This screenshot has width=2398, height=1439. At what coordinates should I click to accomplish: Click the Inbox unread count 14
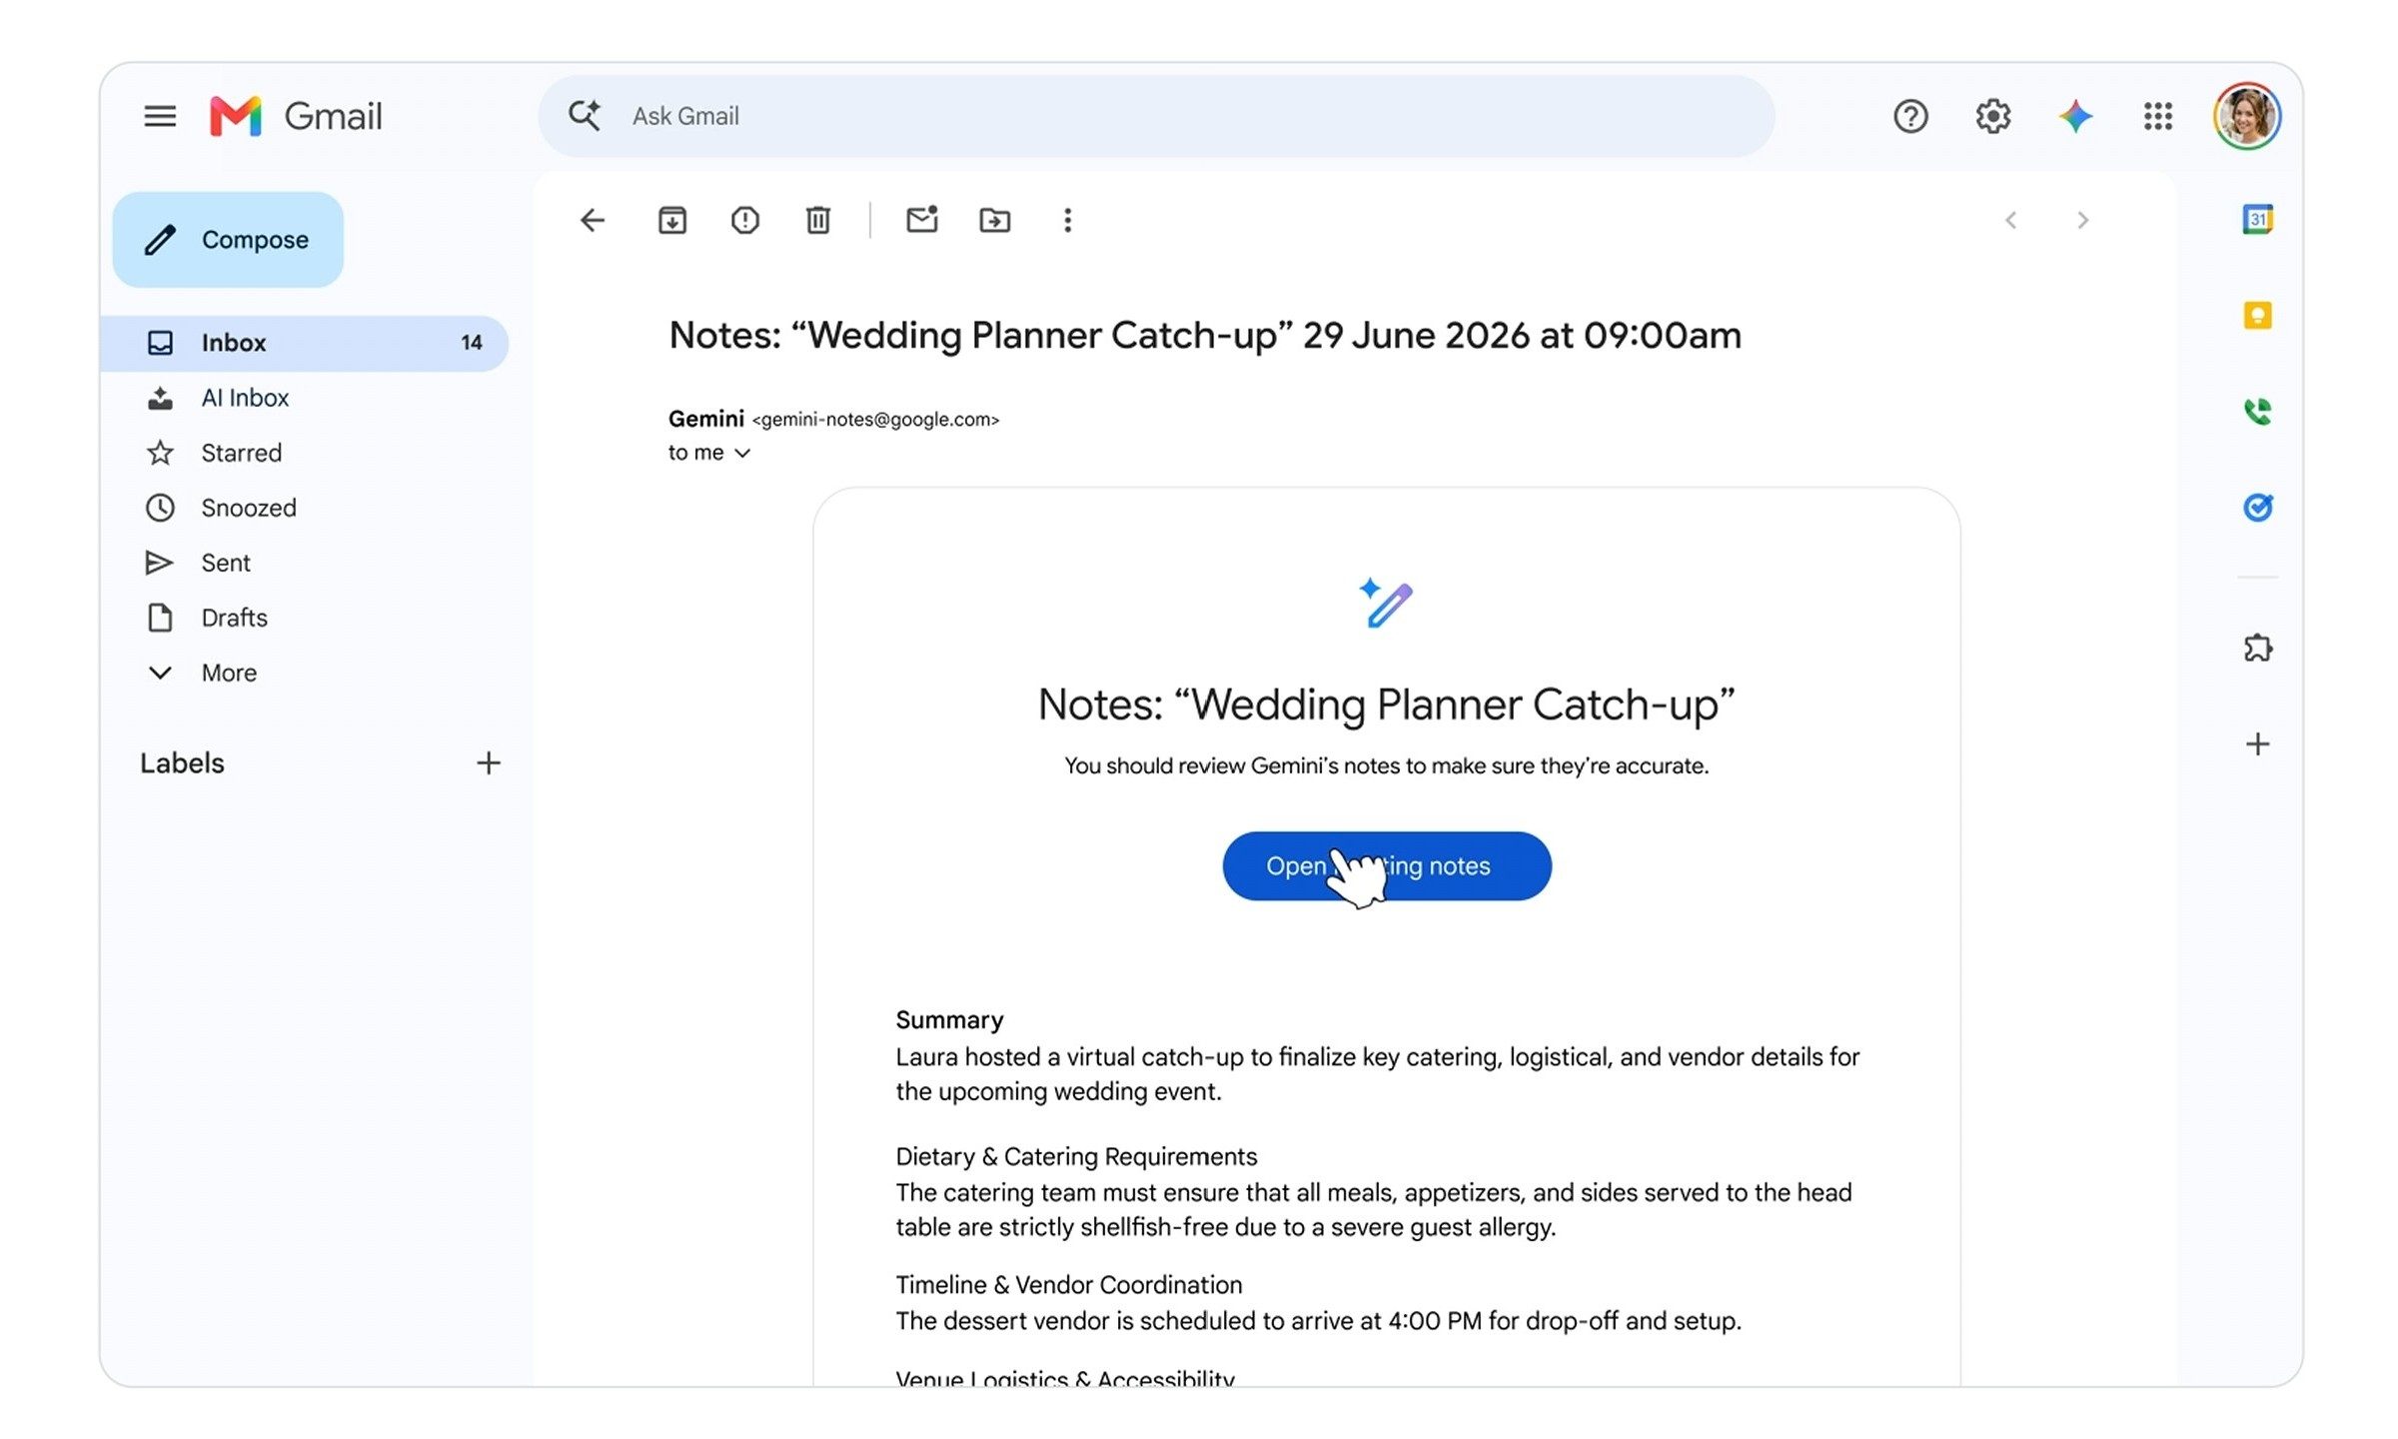pyautogui.click(x=472, y=343)
